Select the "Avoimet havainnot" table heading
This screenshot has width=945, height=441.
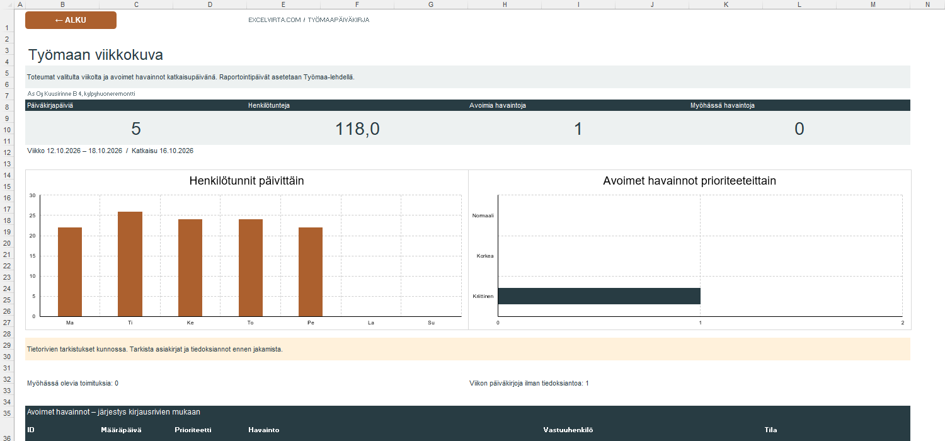113,412
